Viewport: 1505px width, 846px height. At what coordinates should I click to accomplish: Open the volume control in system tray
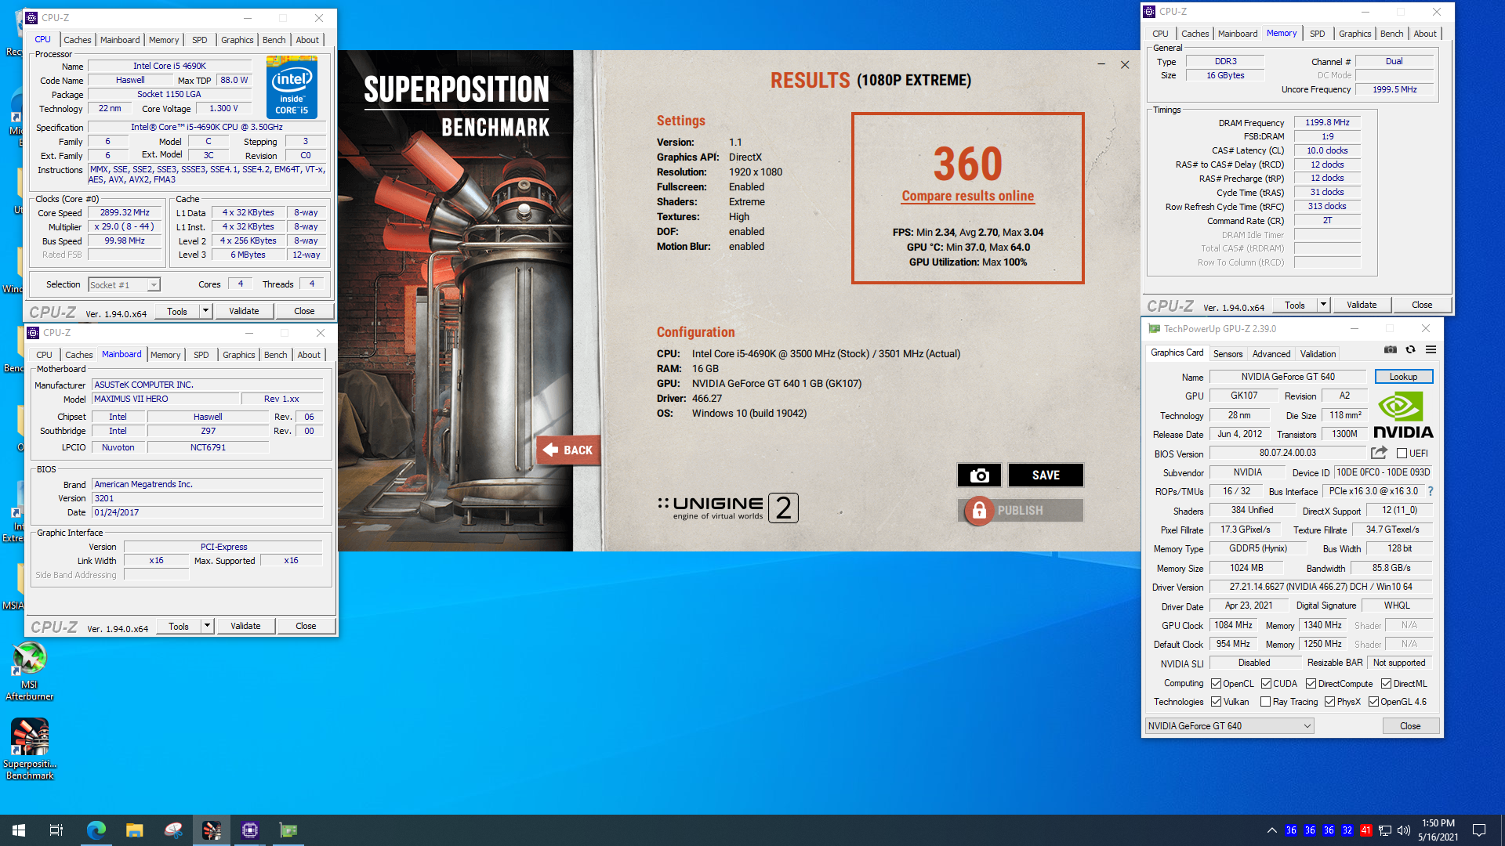(1404, 830)
